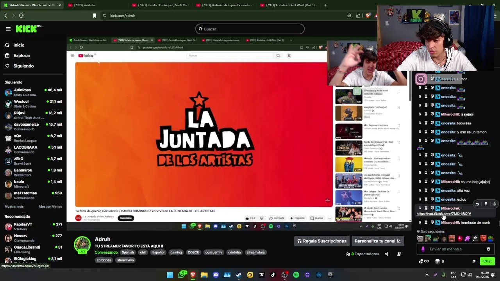Select the cordobes tag
The height and width of the screenshot is (281, 500).
tap(104, 260)
